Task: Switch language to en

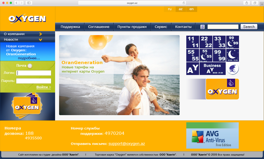Action: (191, 9)
